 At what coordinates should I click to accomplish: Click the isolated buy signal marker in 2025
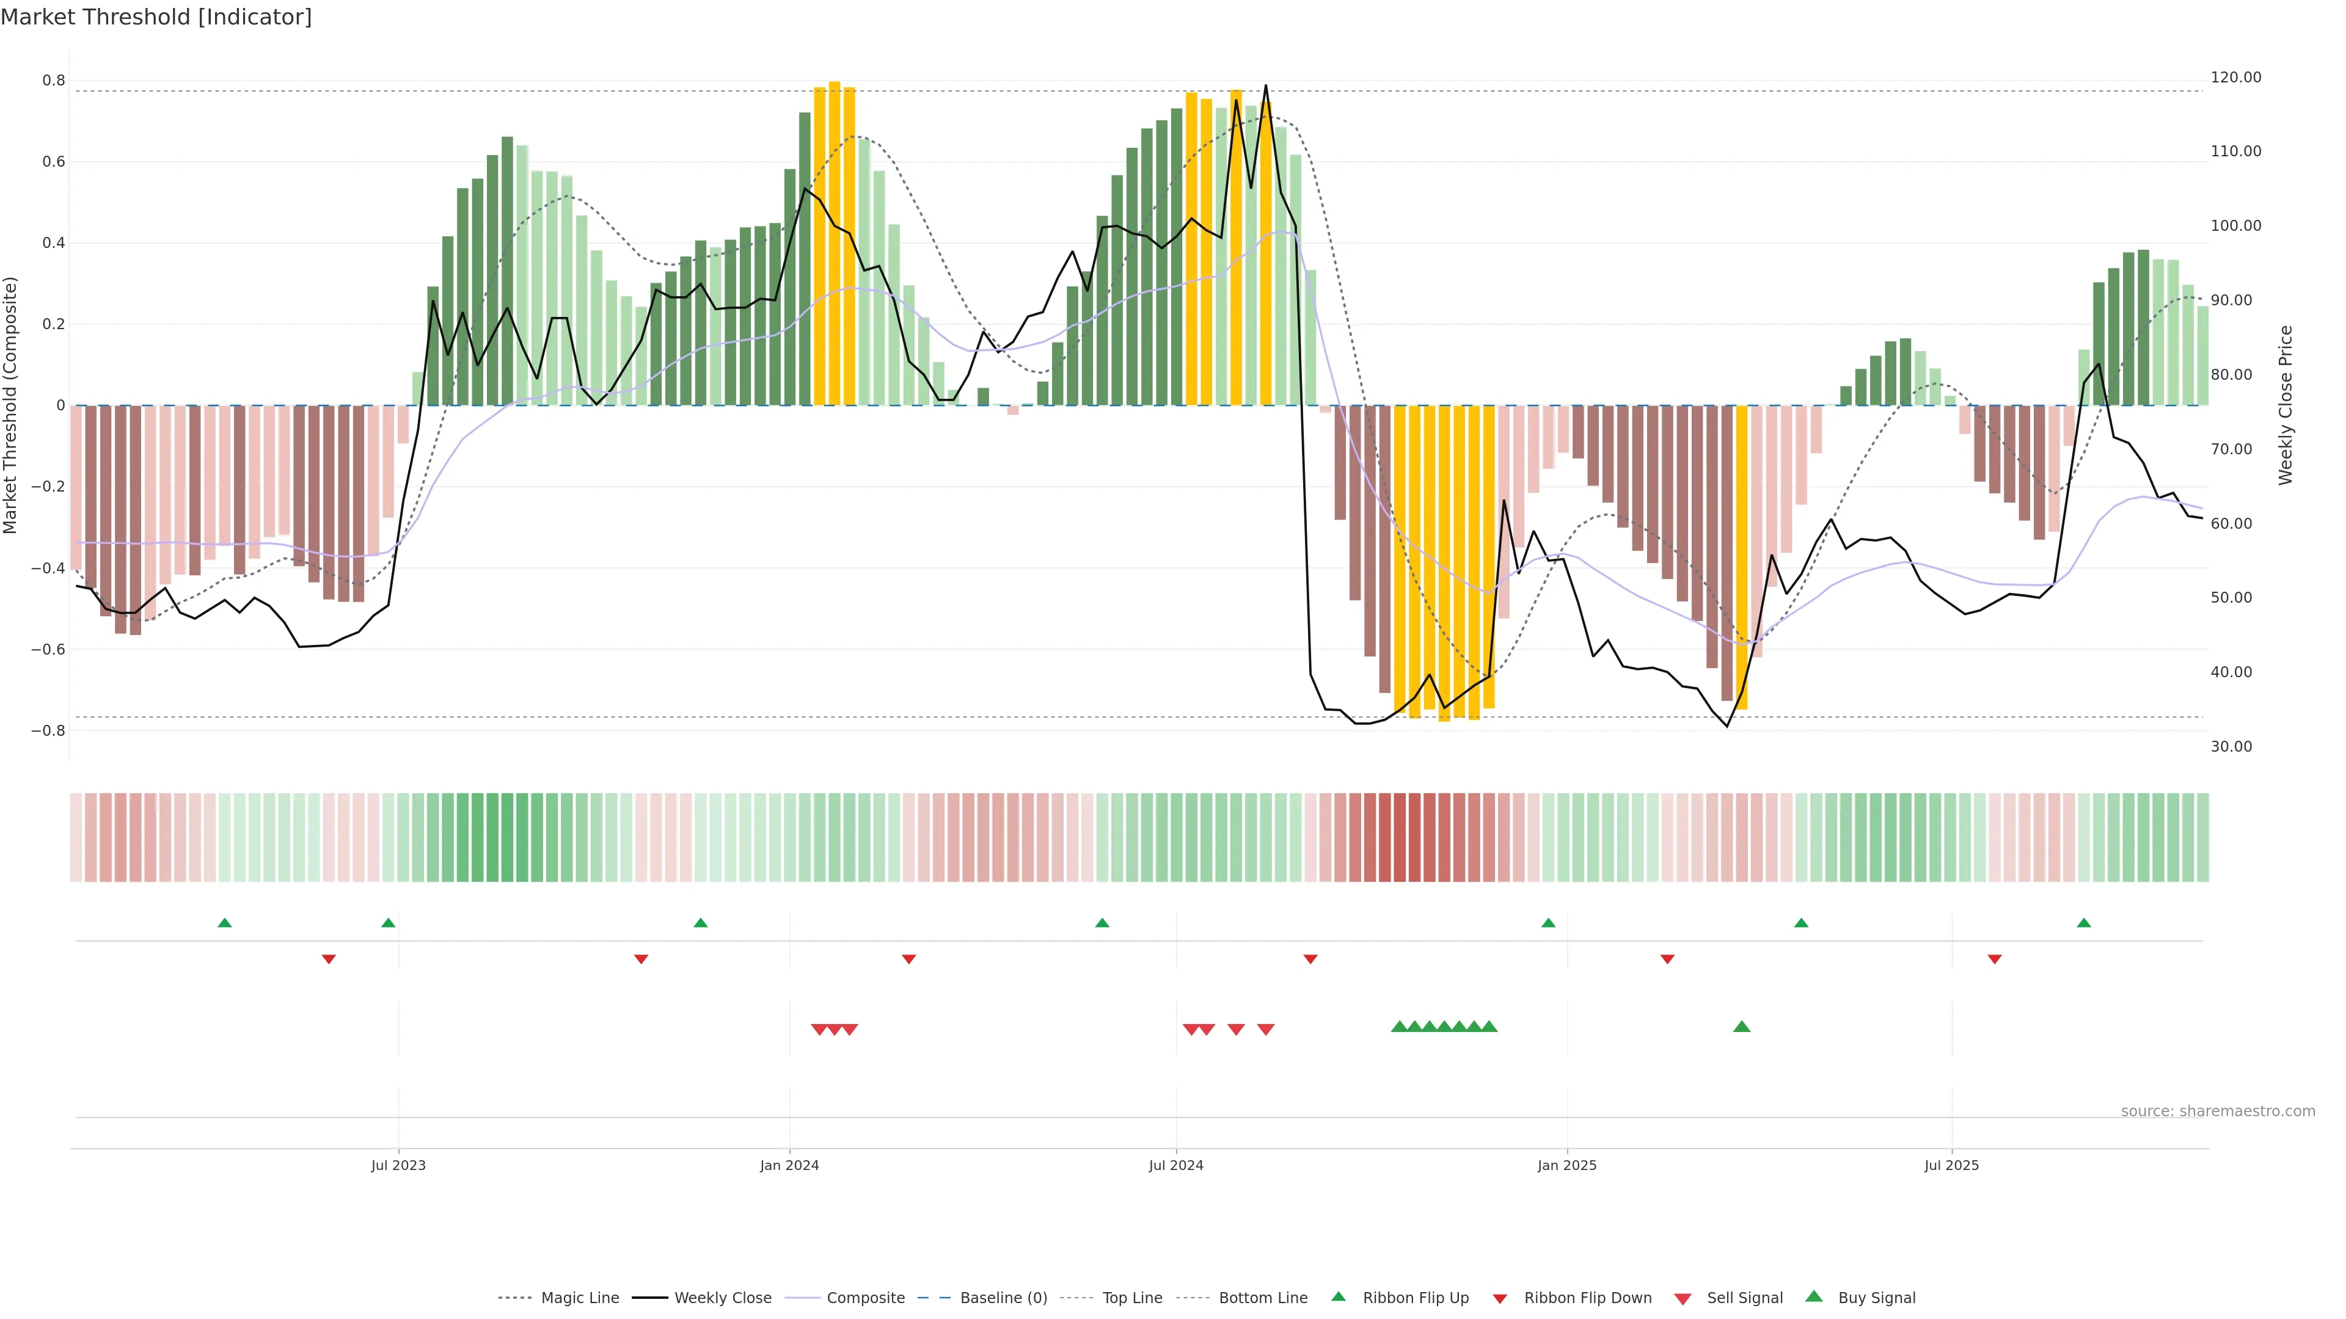[x=1741, y=1026]
